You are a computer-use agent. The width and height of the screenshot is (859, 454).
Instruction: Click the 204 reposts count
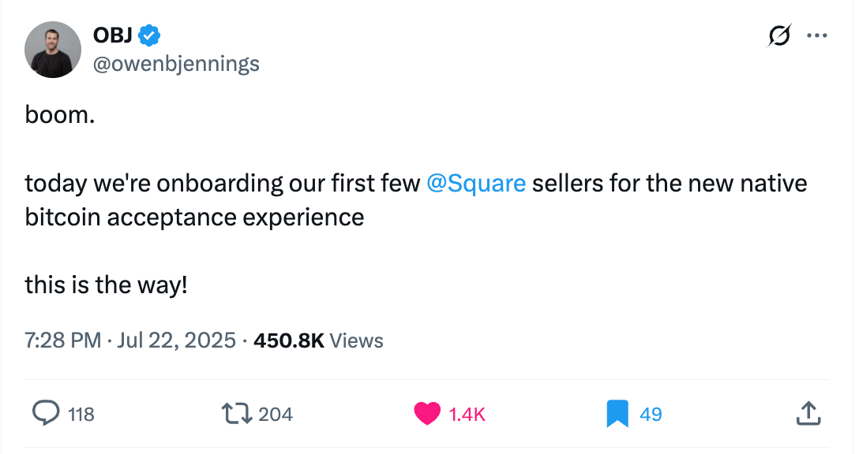pyautogui.click(x=276, y=415)
